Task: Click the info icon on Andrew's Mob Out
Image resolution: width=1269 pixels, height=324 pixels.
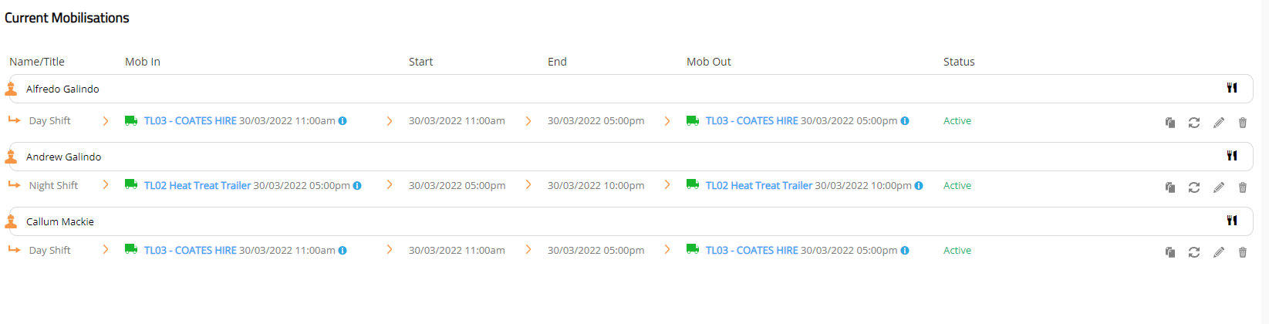Action: pos(919,186)
